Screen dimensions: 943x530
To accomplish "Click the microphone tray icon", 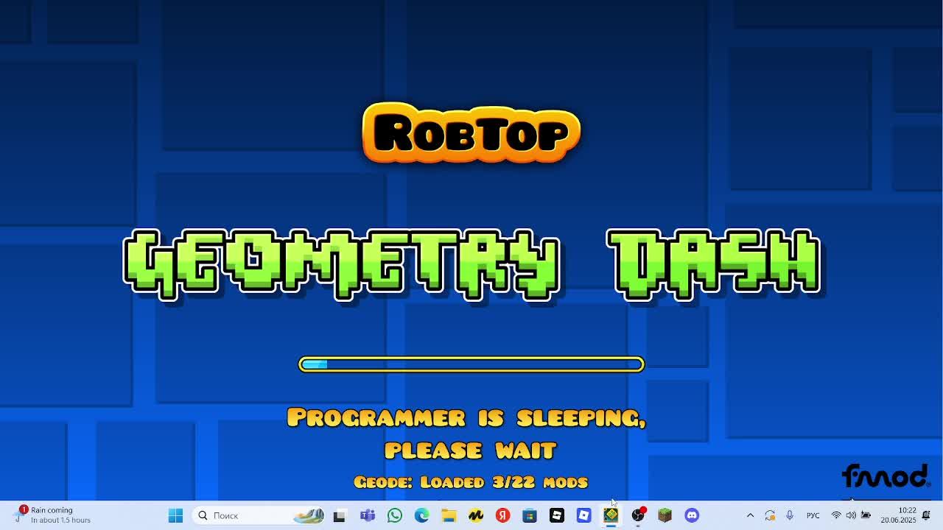I will [789, 515].
